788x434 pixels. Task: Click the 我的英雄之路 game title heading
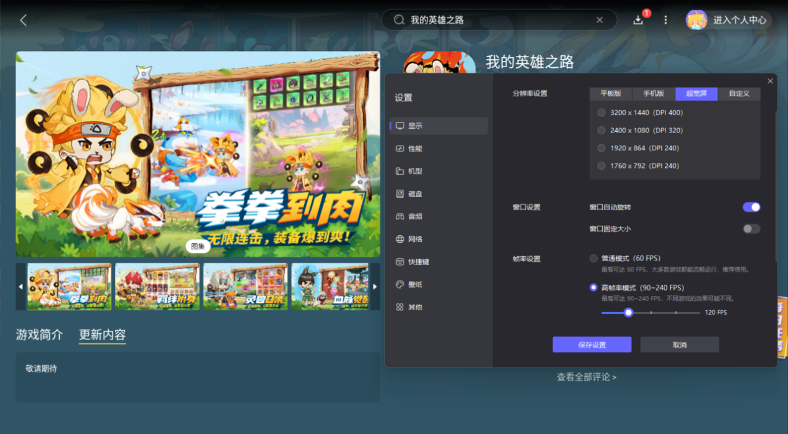(x=530, y=62)
